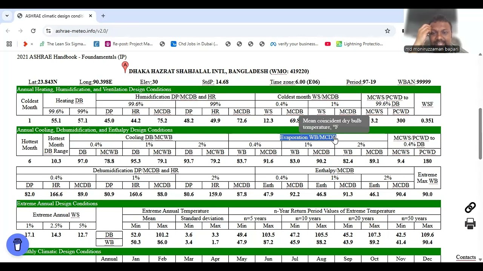Close the ASHRAE climatic design tab
Viewport: 483px width, 271px height.
[91, 16]
